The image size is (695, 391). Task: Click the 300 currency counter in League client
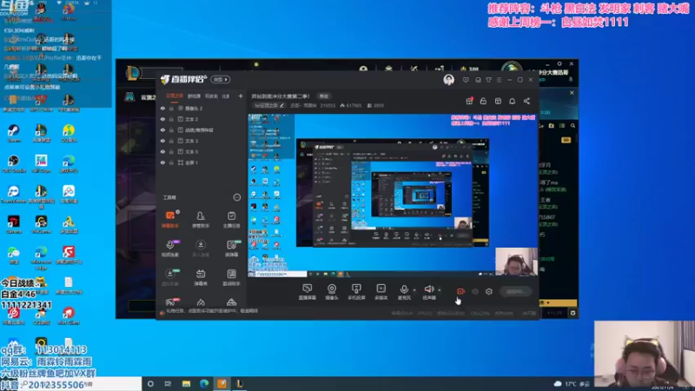click(470, 70)
